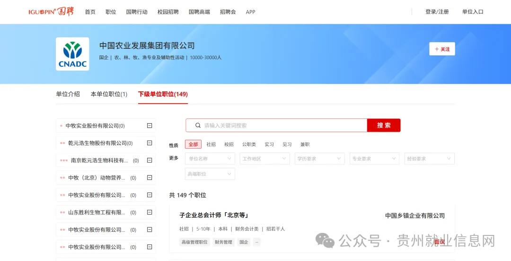Select the 实习 nature filter
511x261 pixels.
[x=269, y=144]
